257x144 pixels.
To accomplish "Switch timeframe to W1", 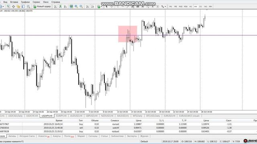I will click(206, 6).
